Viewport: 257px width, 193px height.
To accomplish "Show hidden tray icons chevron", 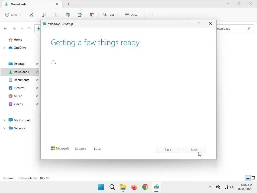I will click(x=210, y=187).
